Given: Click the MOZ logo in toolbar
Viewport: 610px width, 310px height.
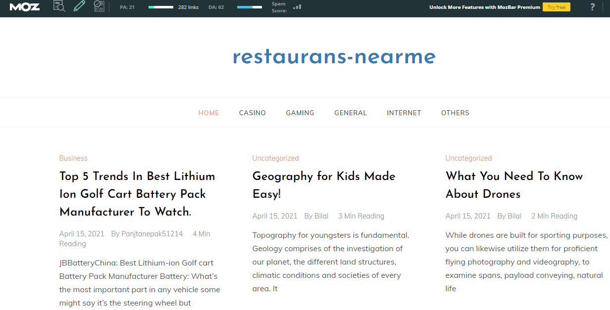Looking at the screenshot, I should pyautogui.click(x=25, y=7).
